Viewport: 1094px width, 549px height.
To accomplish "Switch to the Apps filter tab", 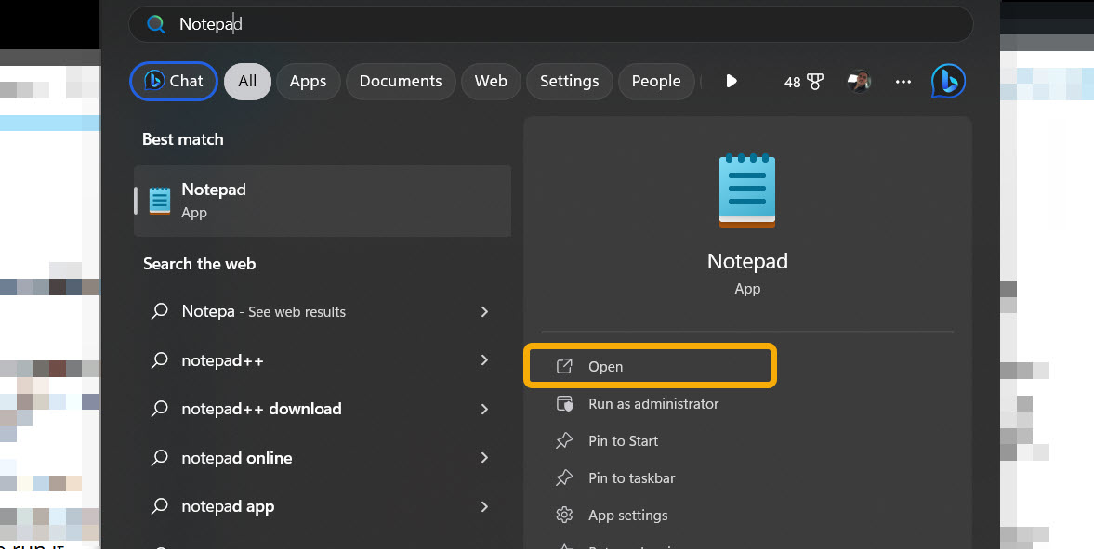I will [308, 81].
